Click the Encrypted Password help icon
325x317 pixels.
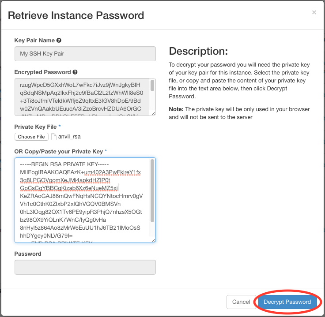[x=75, y=72]
